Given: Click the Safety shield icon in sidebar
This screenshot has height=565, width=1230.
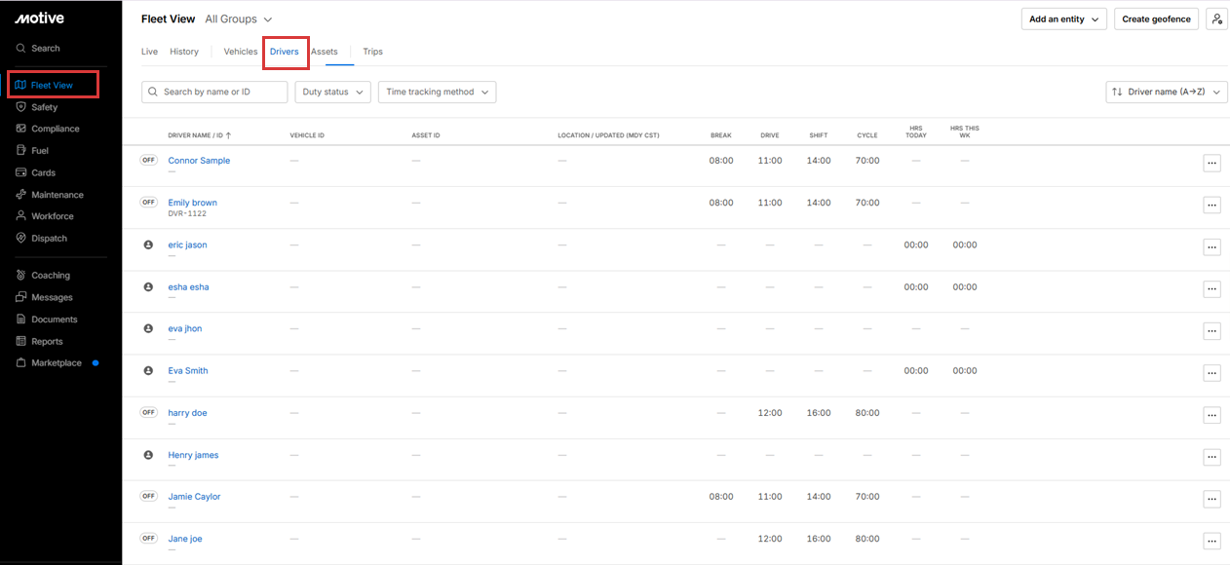Looking at the screenshot, I should click(21, 107).
